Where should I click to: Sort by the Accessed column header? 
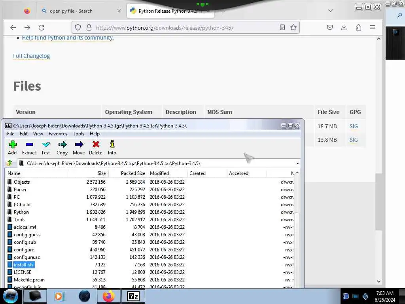point(247,173)
